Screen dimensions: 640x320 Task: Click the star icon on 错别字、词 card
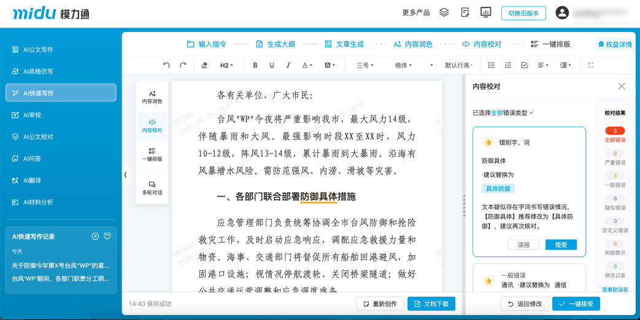(487, 142)
